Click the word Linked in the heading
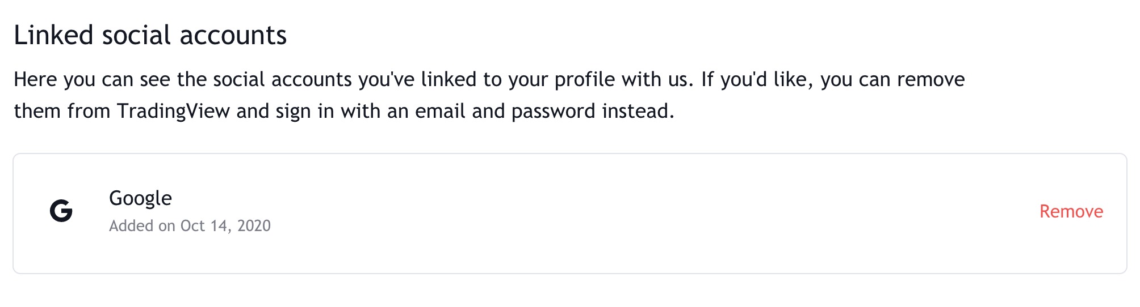The image size is (1140, 307). (x=53, y=35)
